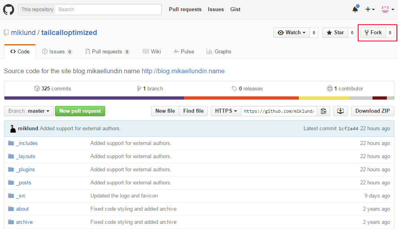Switch to the Code tab
The height and width of the screenshot is (229, 398).
20,51
